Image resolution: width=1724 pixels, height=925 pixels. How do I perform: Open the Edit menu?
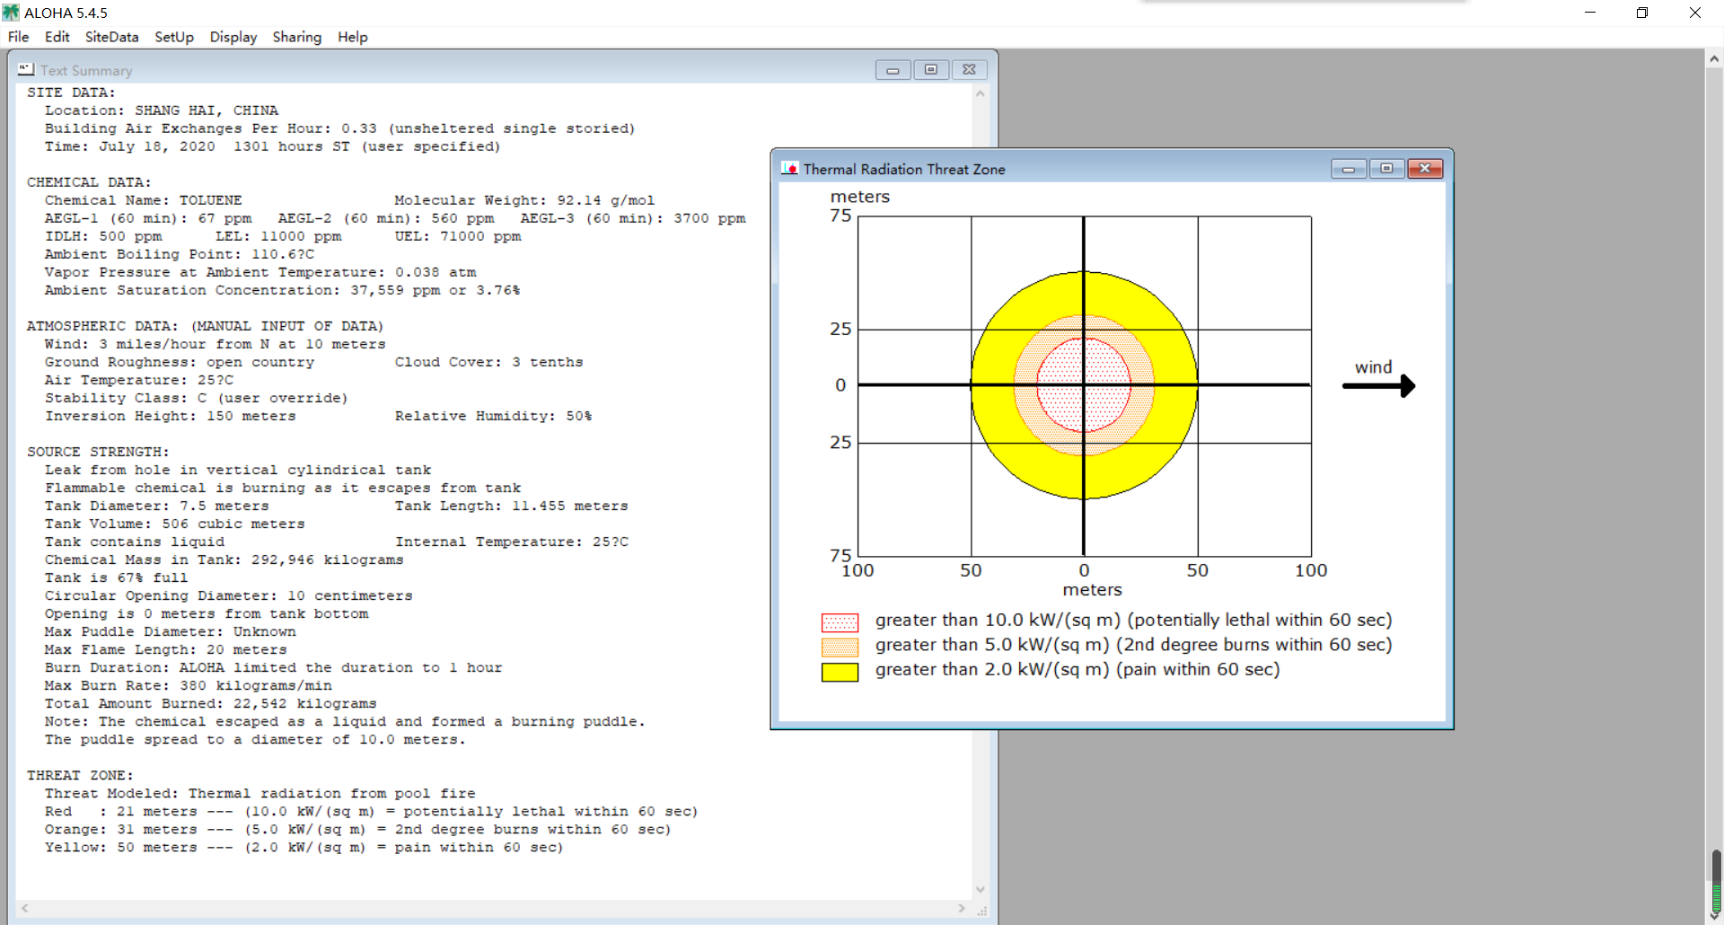57,37
